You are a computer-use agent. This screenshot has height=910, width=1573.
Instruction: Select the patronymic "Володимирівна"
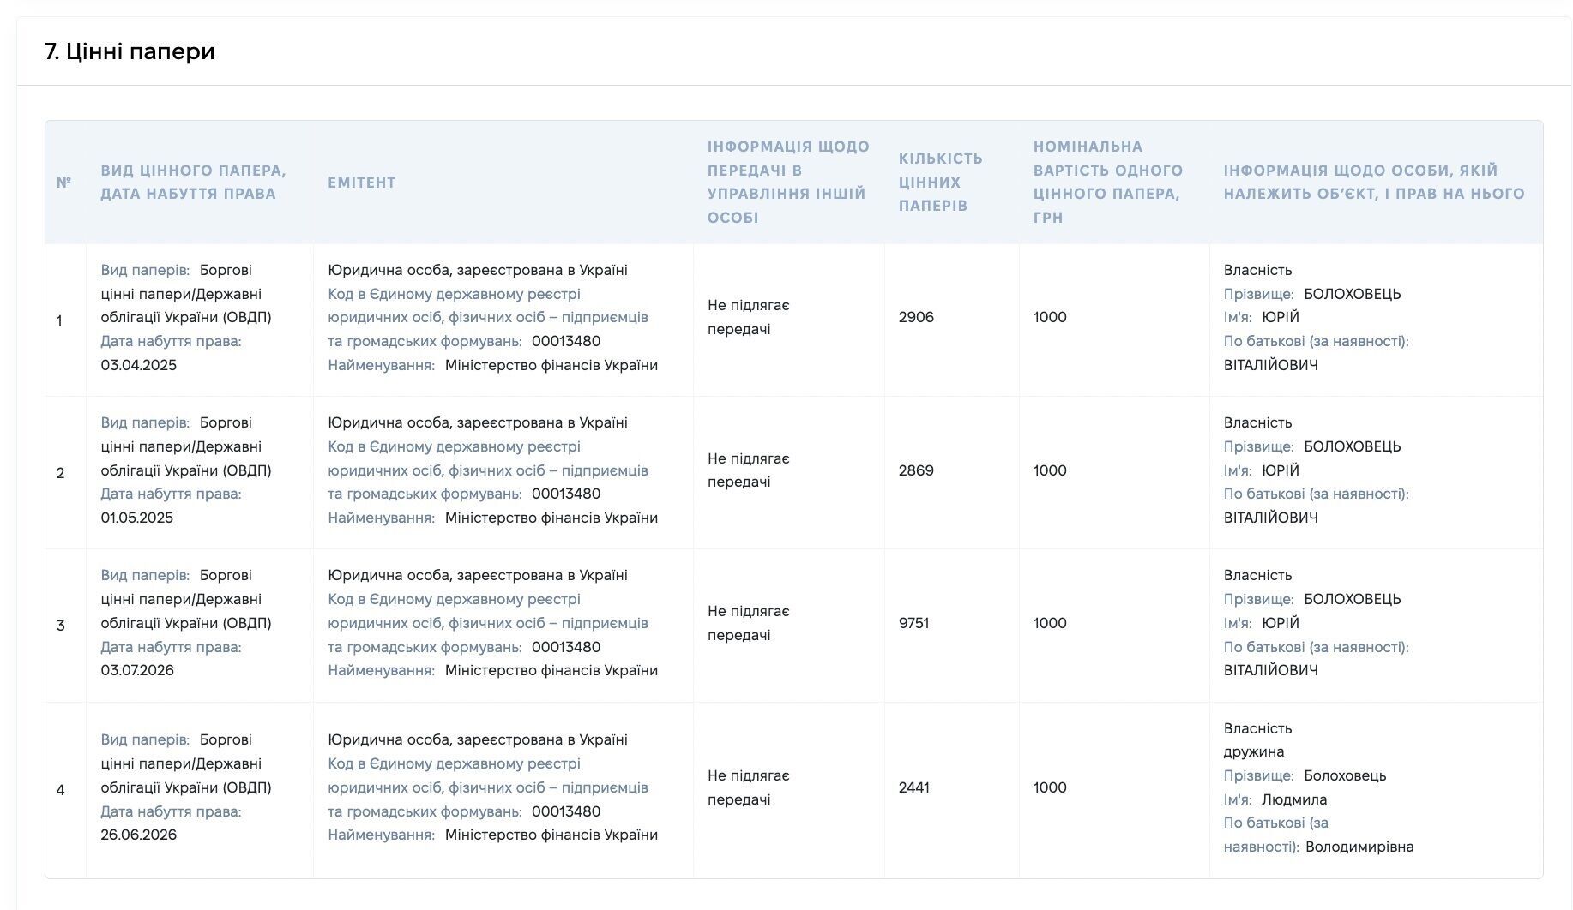click(1359, 847)
